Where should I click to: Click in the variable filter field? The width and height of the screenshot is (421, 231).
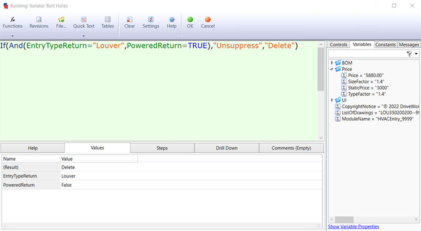tap(367, 54)
